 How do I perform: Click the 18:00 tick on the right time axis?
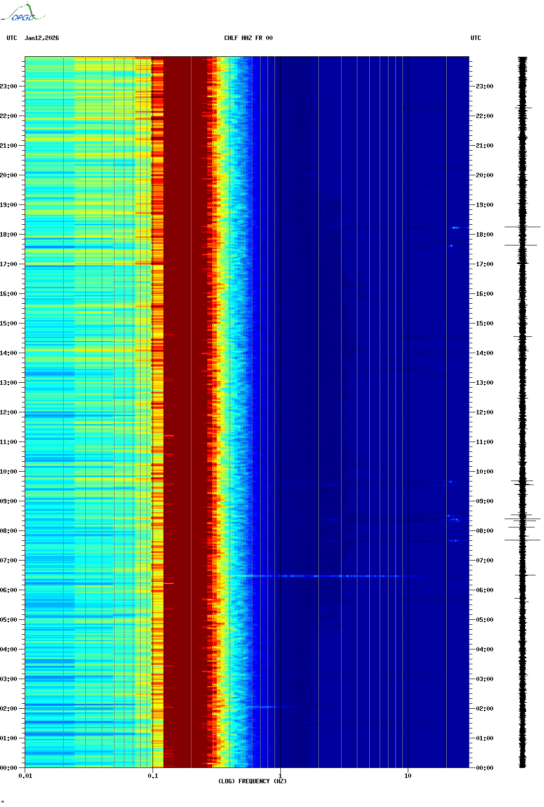pyautogui.click(x=484, y=235)
